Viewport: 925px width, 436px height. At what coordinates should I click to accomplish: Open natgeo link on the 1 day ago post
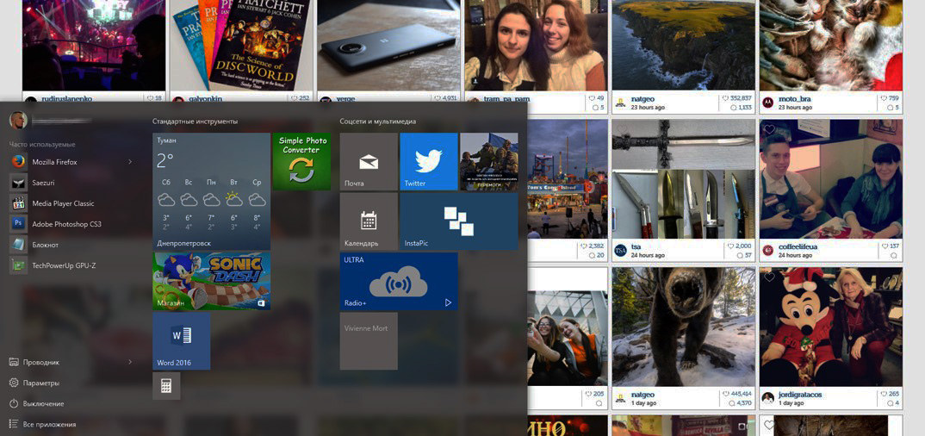pos(643,395)
